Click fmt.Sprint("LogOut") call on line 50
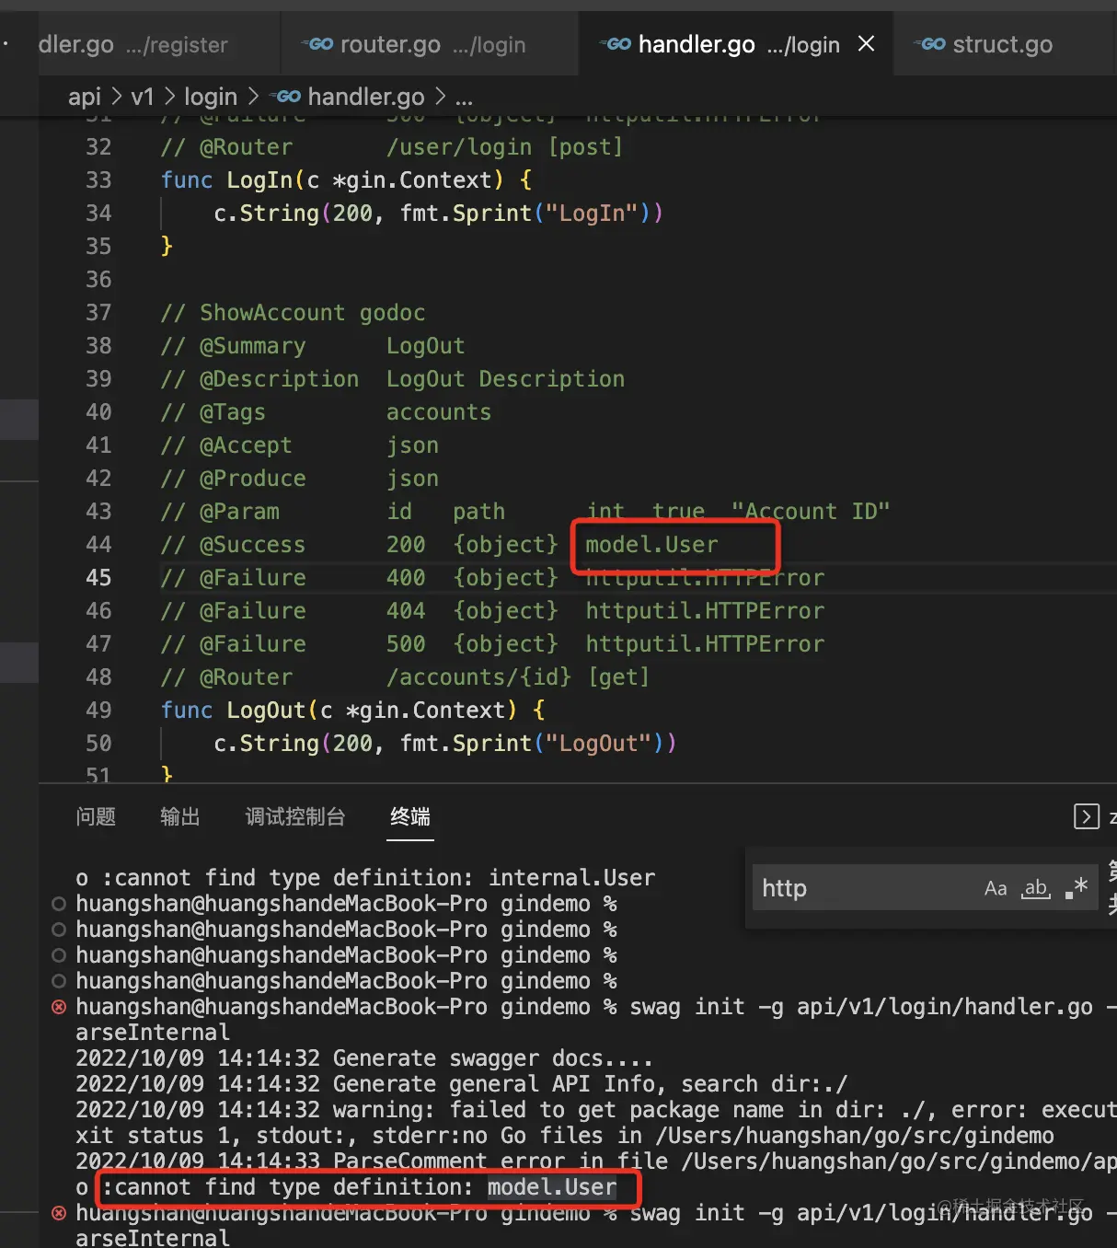1117x1248 pixels. click(x=537, y=744)
